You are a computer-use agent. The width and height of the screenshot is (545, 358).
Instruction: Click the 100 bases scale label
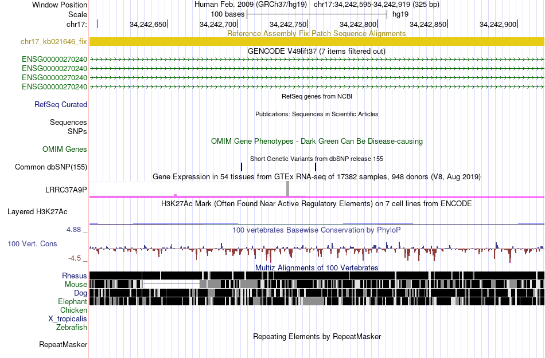228,14
